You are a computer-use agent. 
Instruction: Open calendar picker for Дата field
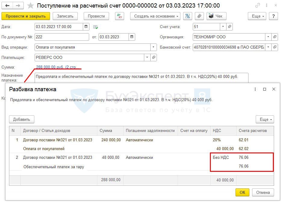point(86,27)
